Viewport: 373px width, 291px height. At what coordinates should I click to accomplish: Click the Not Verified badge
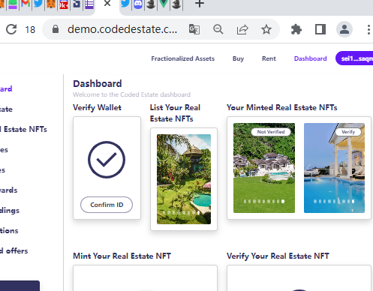[271, 132]
